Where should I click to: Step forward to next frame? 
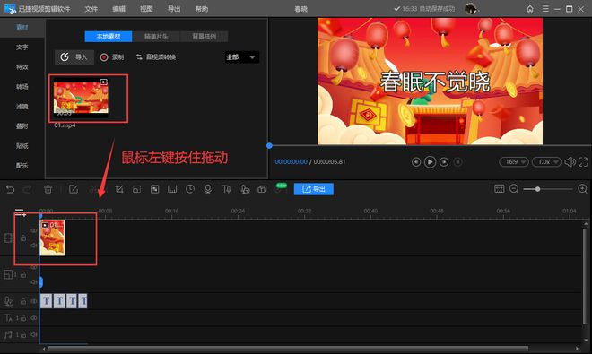point(444,162)
